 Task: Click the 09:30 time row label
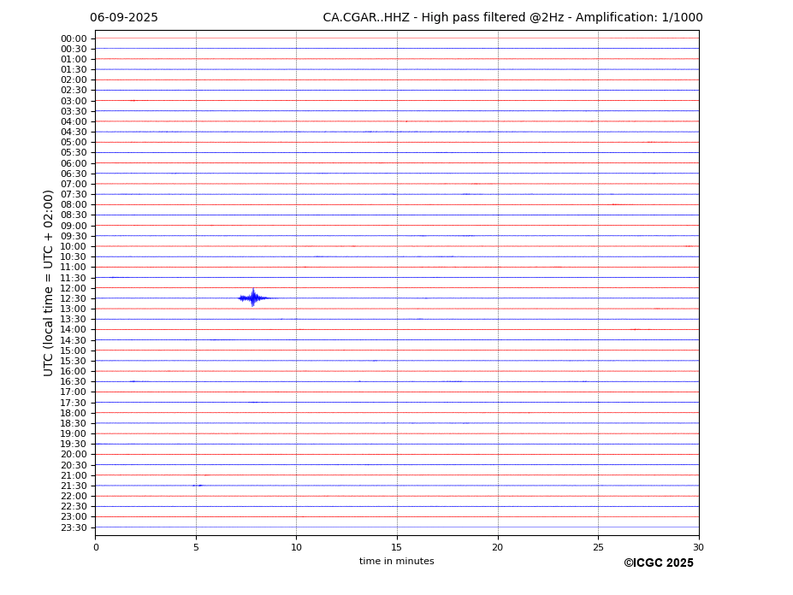coord(74,236)
